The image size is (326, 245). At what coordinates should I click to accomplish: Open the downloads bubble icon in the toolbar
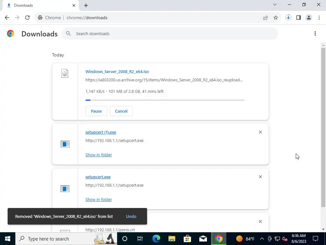pyautogui.click(x=288, y=18)
